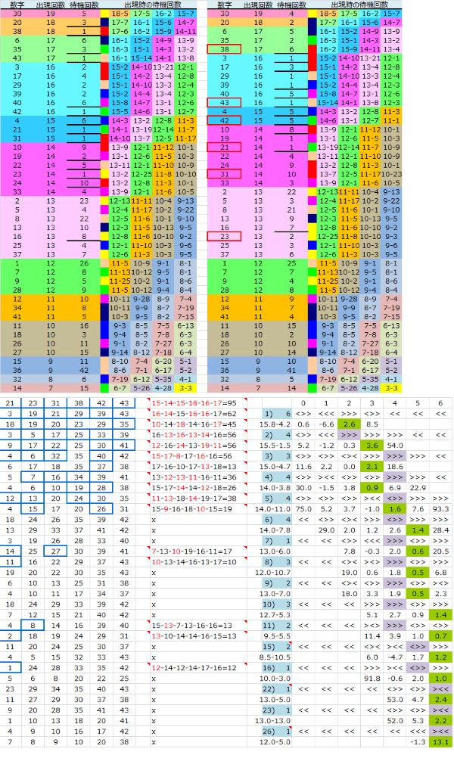Select the row label 1) 6
Viewport: 454px width, 758px height.
pyautogui.click(x=276, y=414)
